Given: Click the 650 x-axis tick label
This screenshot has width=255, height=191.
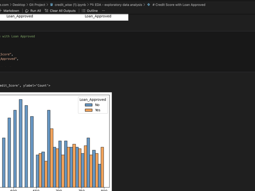Looking at the screenshot, I should [x=36, y=190].
